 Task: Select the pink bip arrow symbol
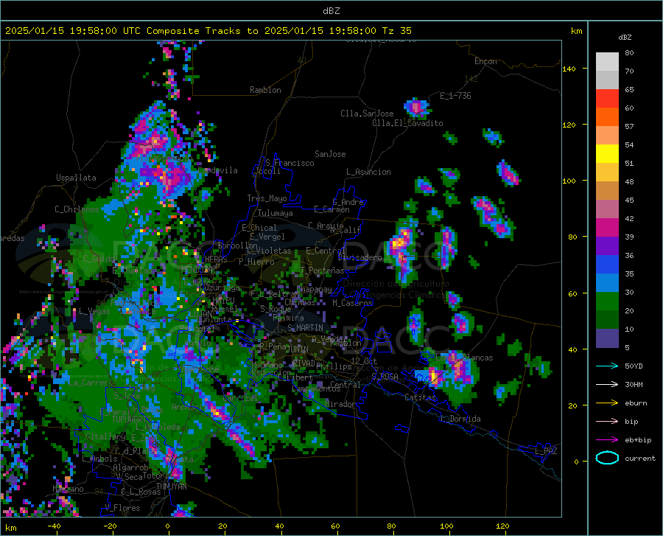pos(607,422)
